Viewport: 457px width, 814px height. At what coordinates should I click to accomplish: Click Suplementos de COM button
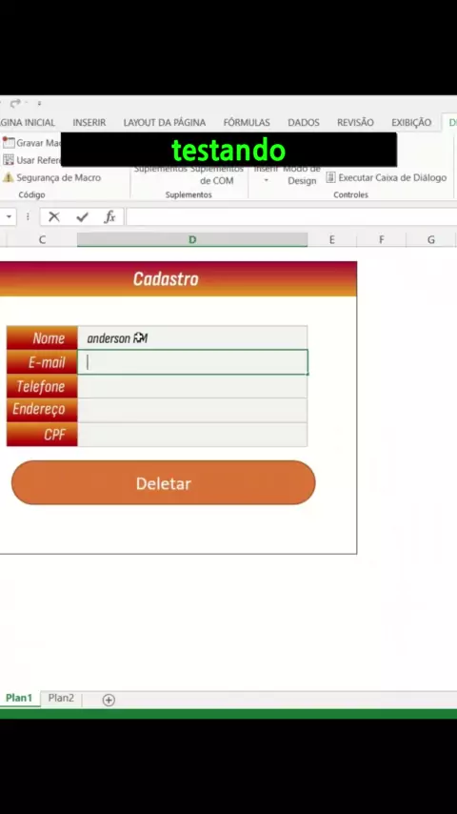tap(216, 175)
